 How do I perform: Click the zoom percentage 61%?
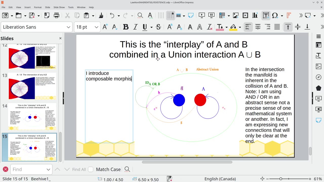[318, 179]
